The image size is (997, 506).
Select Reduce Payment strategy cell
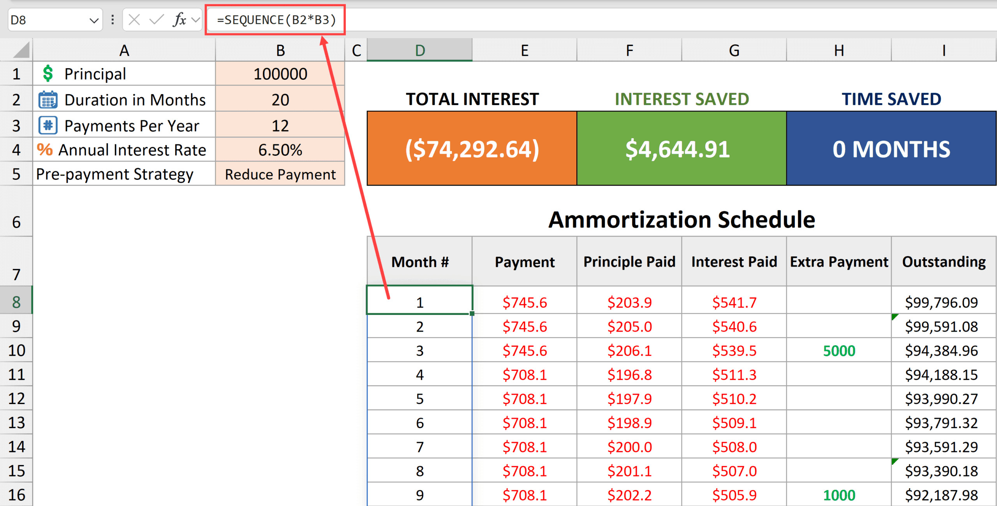click(280, 174)
